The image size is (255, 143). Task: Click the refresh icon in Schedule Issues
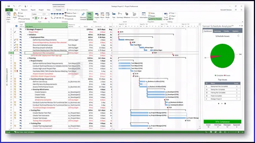[x=239, y=36]
